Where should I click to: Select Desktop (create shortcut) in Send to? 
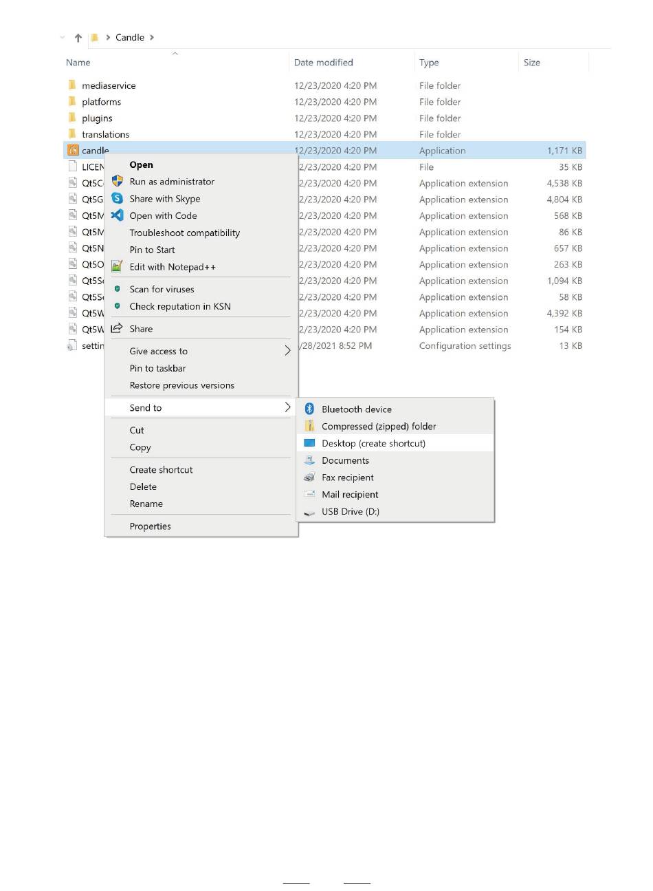click(x=395, y=443)
